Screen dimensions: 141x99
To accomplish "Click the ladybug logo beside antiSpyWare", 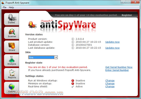I will [x=32, y=25].
